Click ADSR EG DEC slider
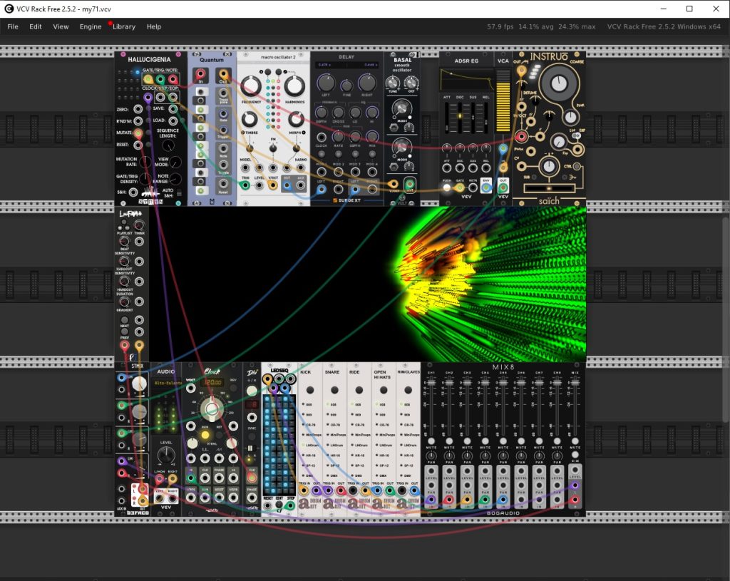 pyautogui.click(x=460, y=117)
